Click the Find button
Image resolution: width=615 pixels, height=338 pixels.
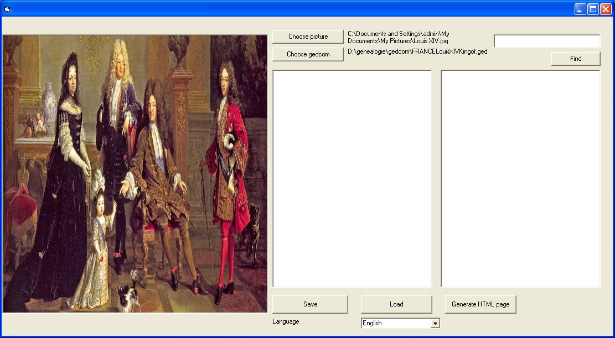tap(575, 59)
